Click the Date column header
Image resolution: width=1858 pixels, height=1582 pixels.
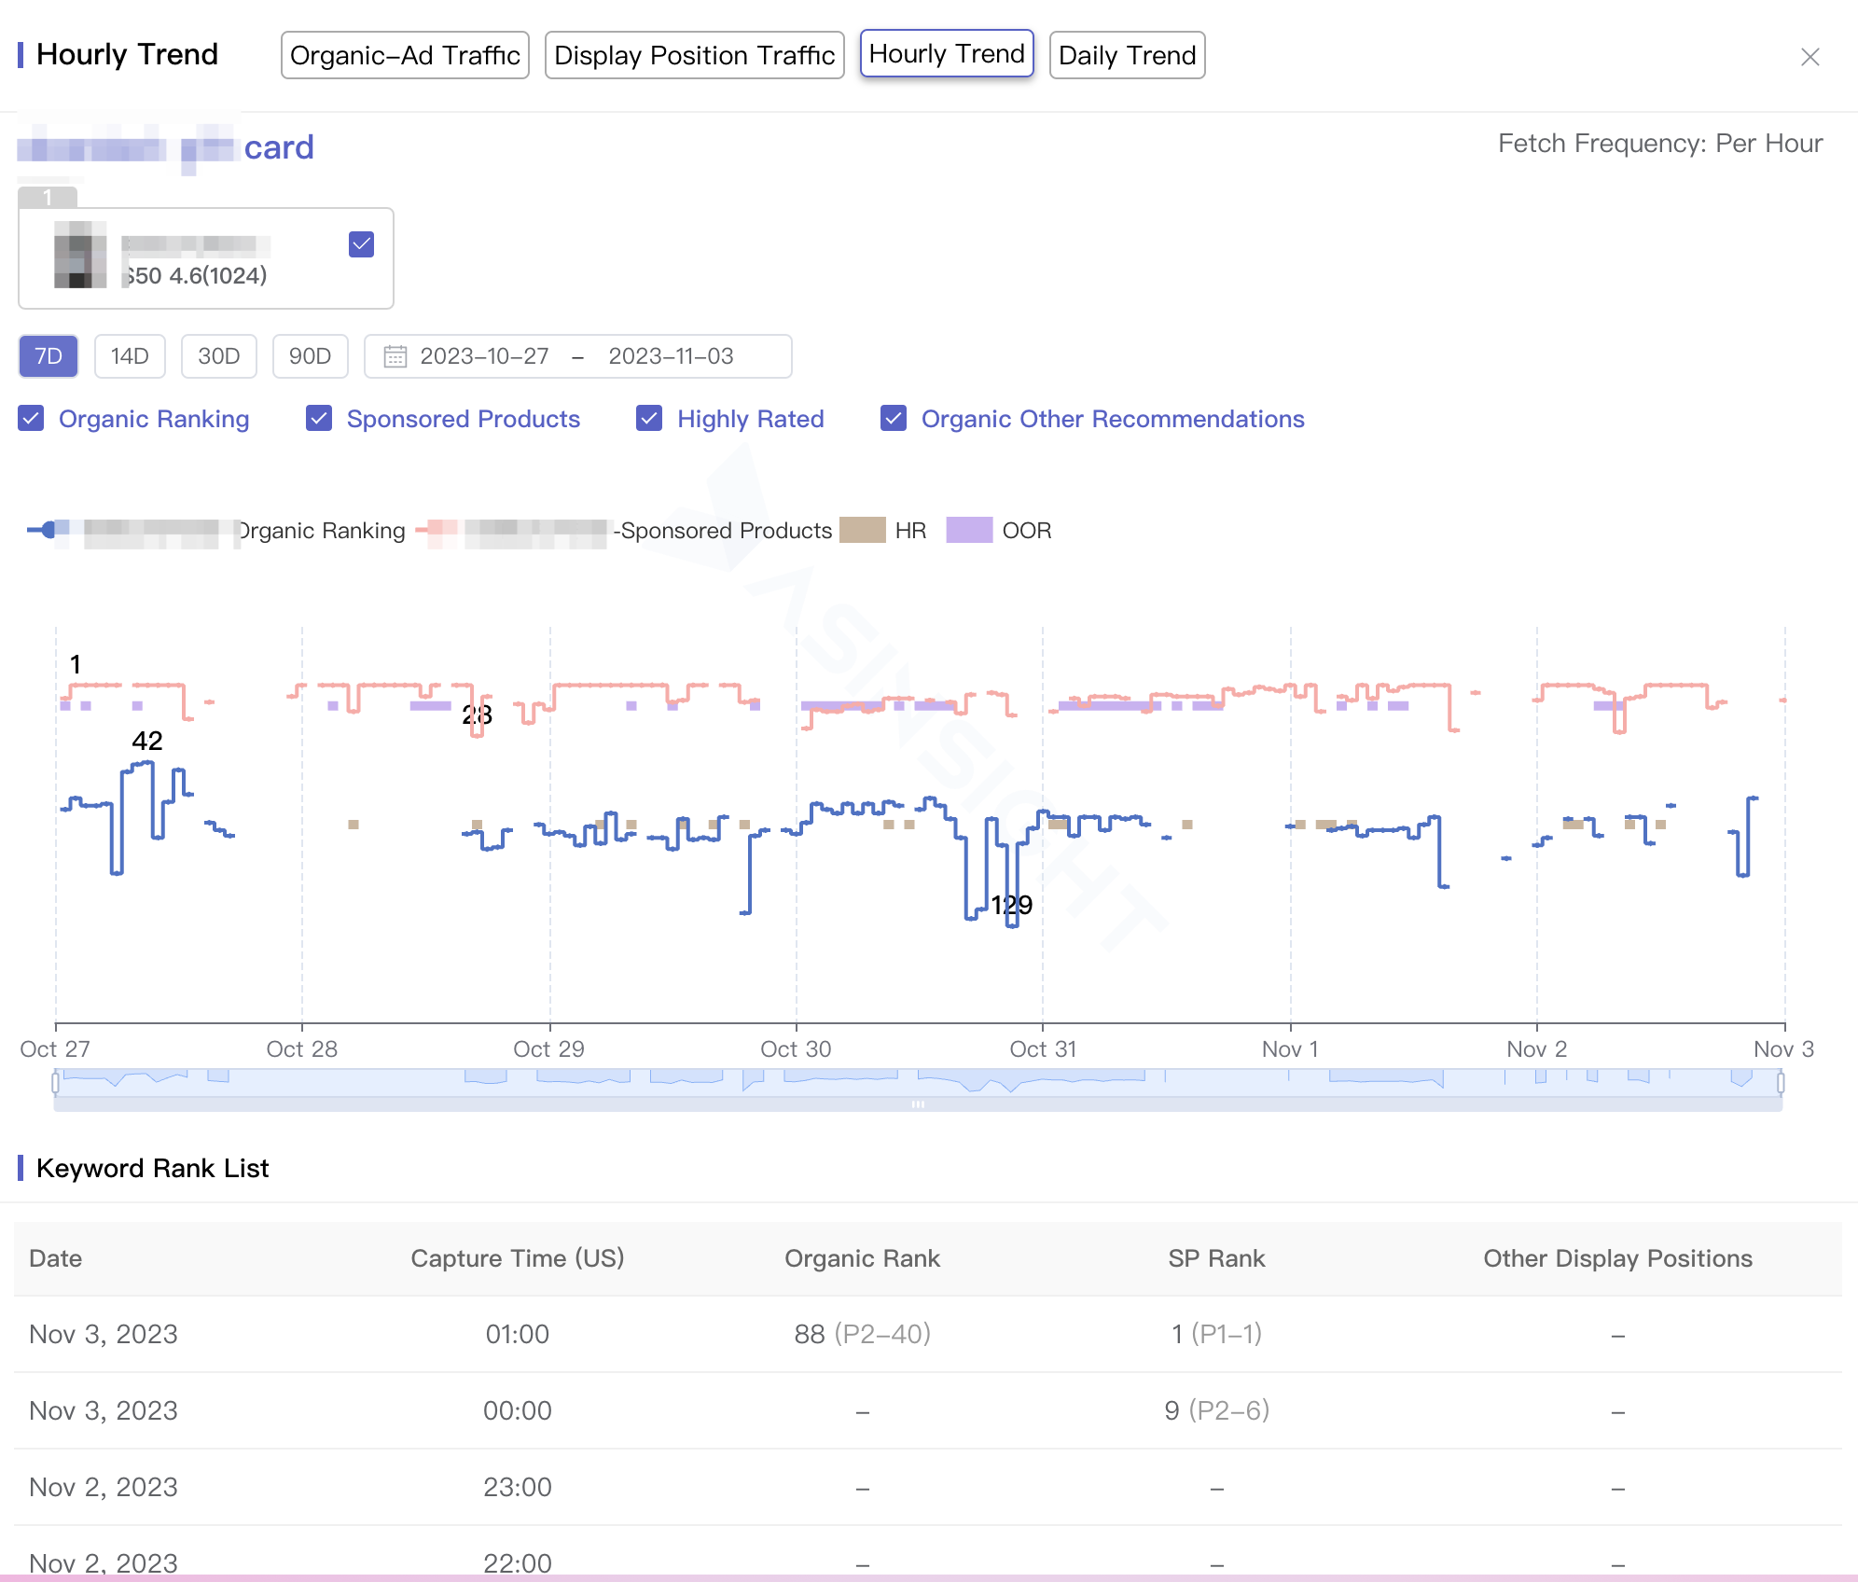coord(56,1258)
